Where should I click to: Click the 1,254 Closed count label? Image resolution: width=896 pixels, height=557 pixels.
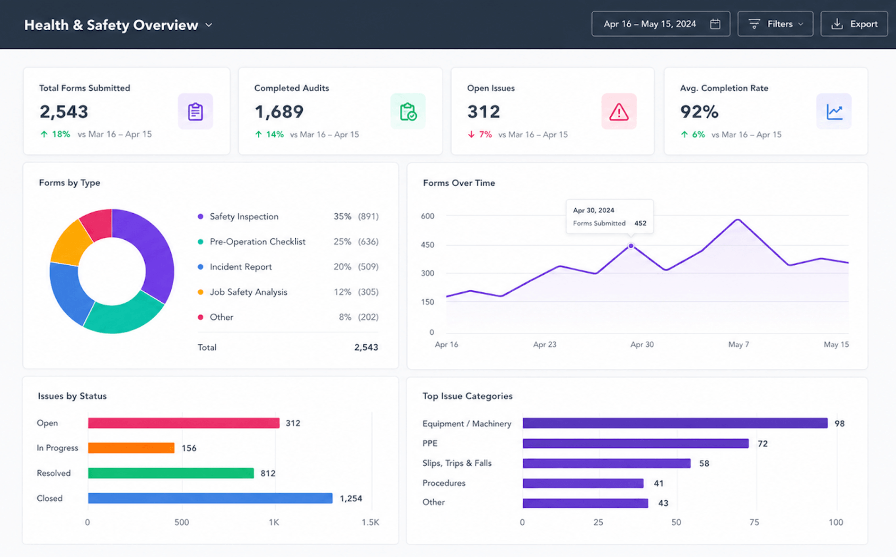(351, 498)
